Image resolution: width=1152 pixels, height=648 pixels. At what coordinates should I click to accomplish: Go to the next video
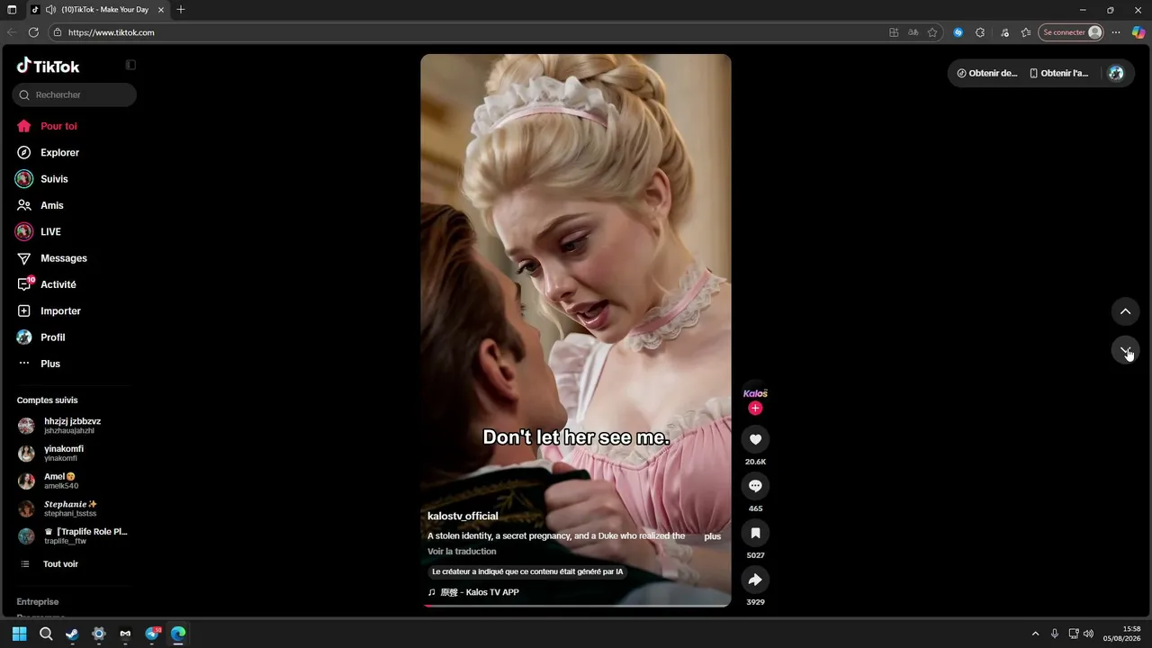(x=1125, y=350)
